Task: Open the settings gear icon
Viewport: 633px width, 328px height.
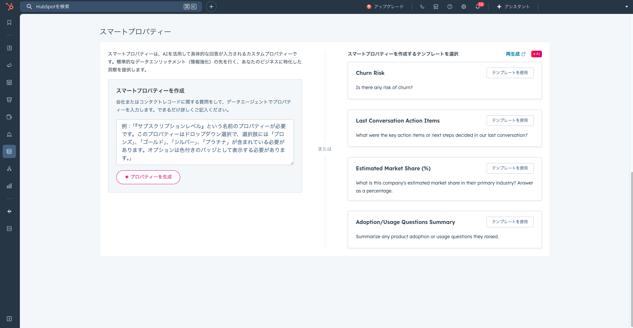Action: click(x=464, y=7)
